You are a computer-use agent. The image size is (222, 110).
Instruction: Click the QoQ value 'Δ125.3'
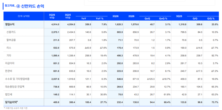(x=151, y=79)
